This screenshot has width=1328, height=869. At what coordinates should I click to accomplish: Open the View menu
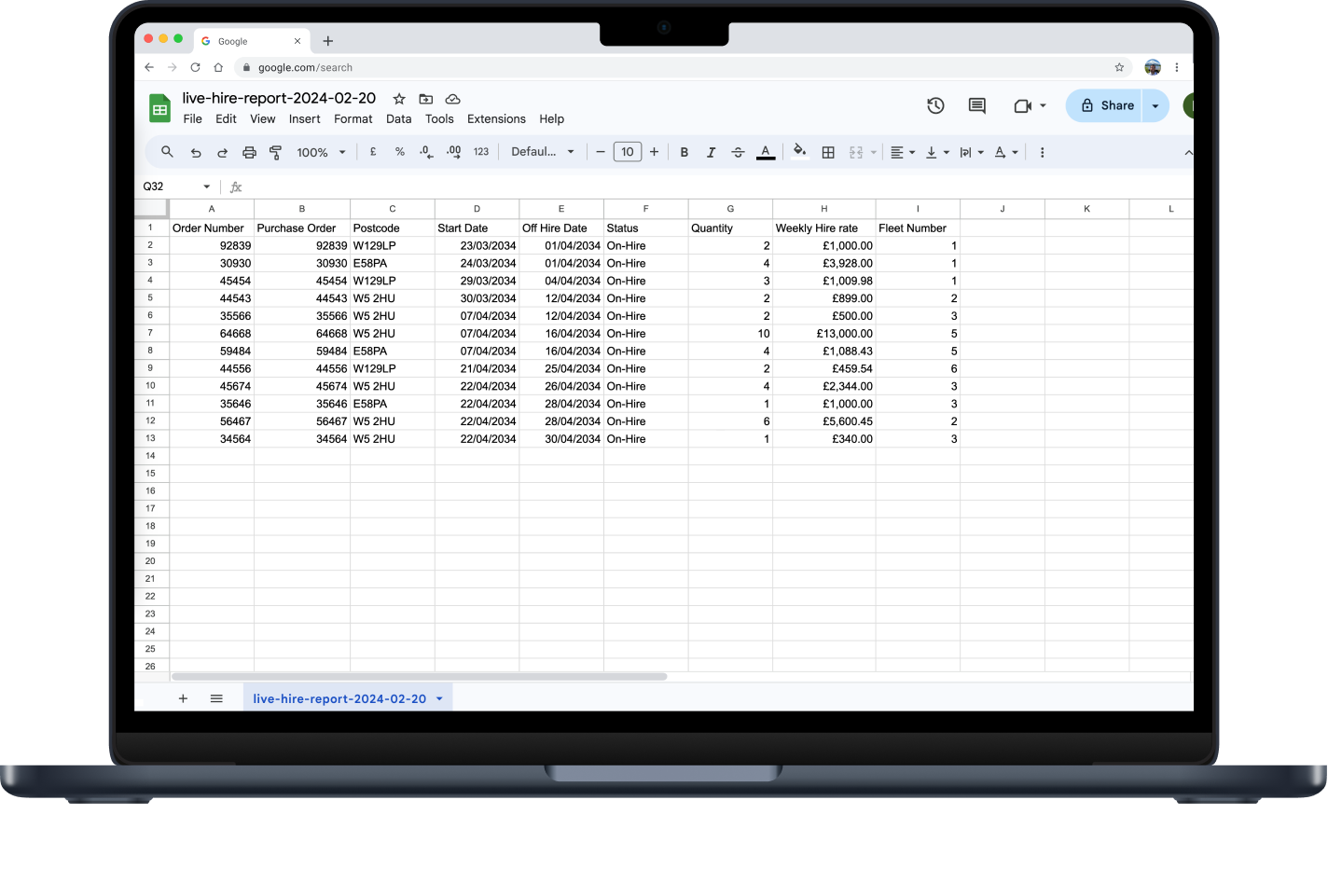pos(263,119)
